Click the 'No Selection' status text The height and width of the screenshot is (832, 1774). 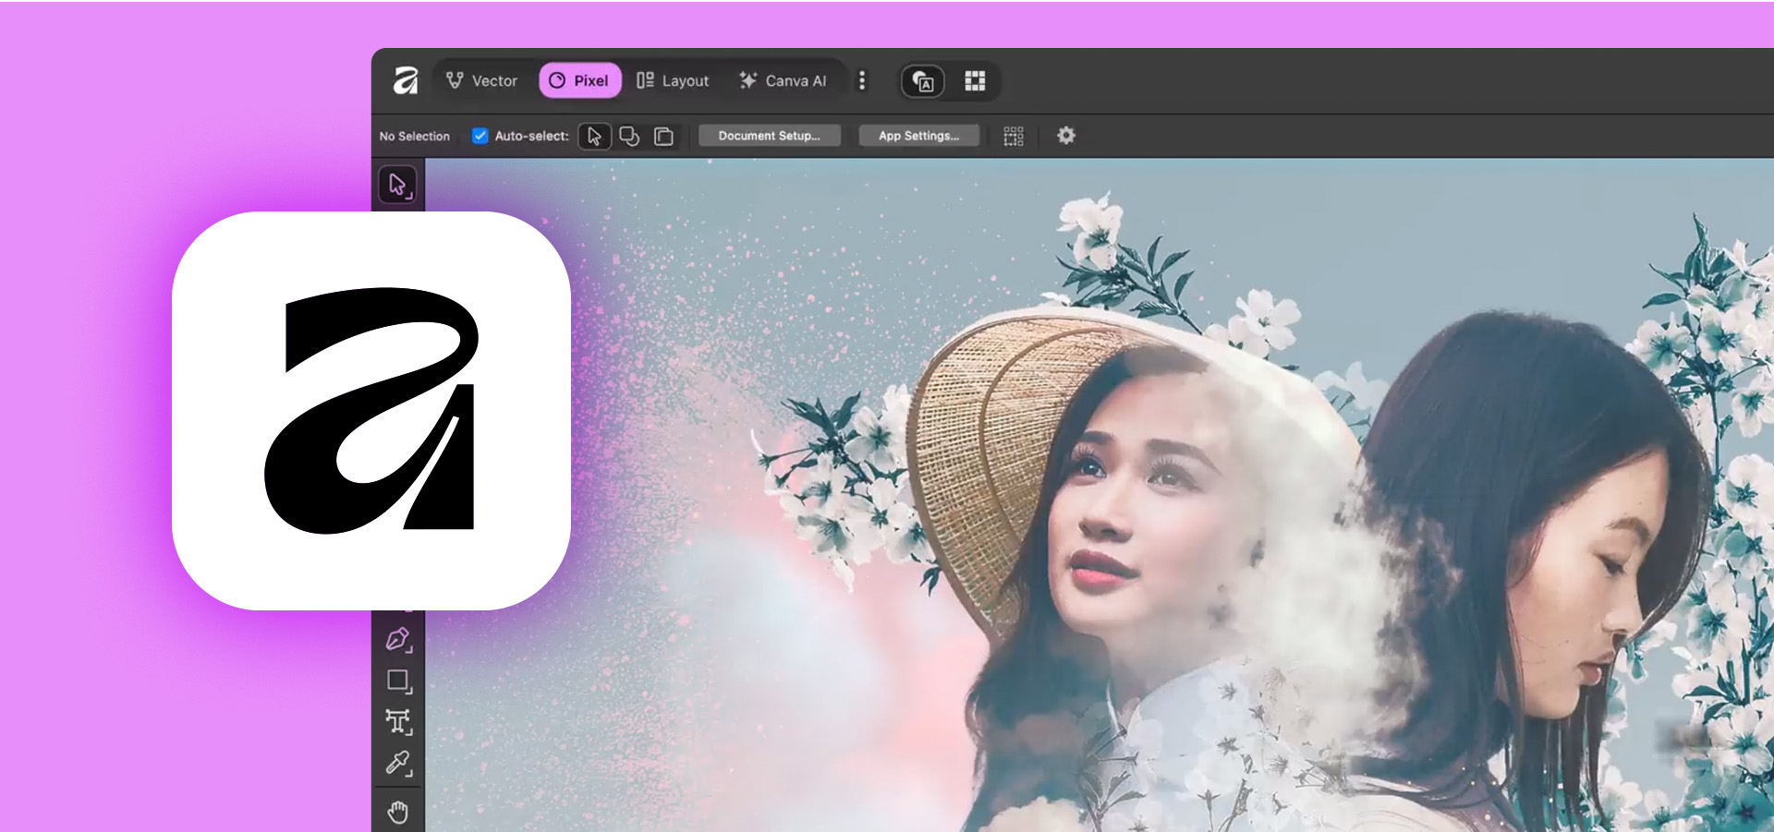(x=415, y=136)
